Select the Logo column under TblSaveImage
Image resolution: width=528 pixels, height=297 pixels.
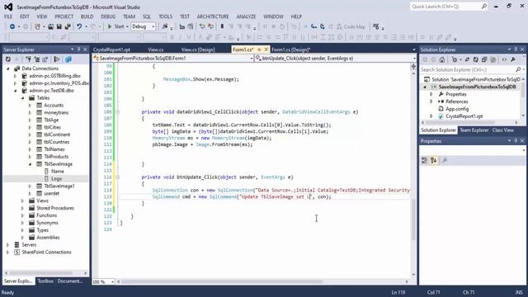click(57, 179)
